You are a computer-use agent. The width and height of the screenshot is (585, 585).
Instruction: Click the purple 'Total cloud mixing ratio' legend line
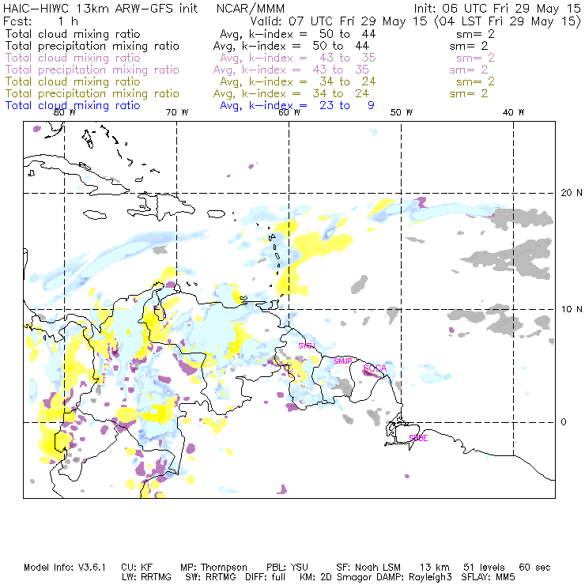[250, 58]
